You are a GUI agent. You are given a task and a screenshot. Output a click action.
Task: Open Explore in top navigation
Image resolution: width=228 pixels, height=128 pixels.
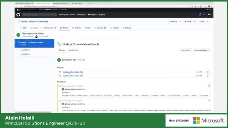[102, 15]
